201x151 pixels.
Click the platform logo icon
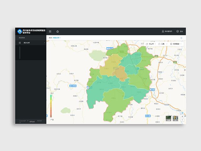click(20, 31)
